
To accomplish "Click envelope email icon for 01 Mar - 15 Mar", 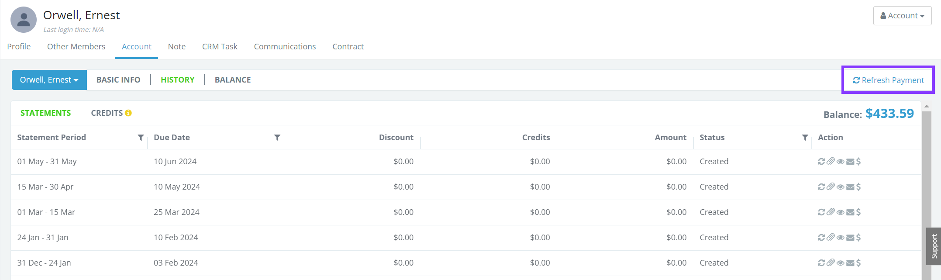I will (850, 212).
